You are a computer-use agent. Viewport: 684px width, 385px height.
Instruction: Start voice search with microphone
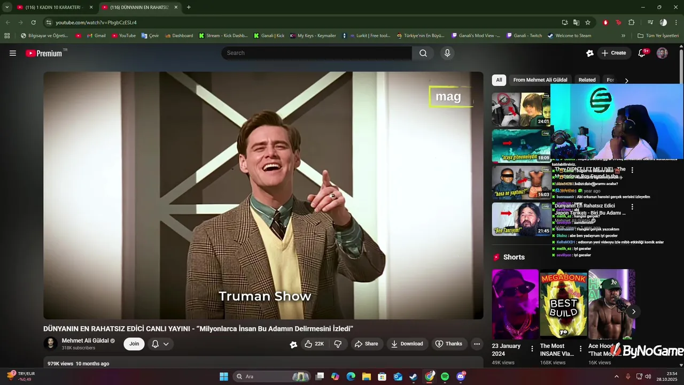pyautogui.click(x=447, y=53)
